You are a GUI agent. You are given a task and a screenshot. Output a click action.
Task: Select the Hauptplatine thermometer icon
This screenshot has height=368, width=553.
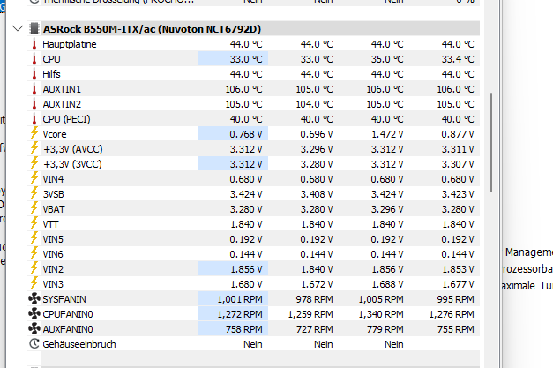pyautogui.click(x=34, y=44)
